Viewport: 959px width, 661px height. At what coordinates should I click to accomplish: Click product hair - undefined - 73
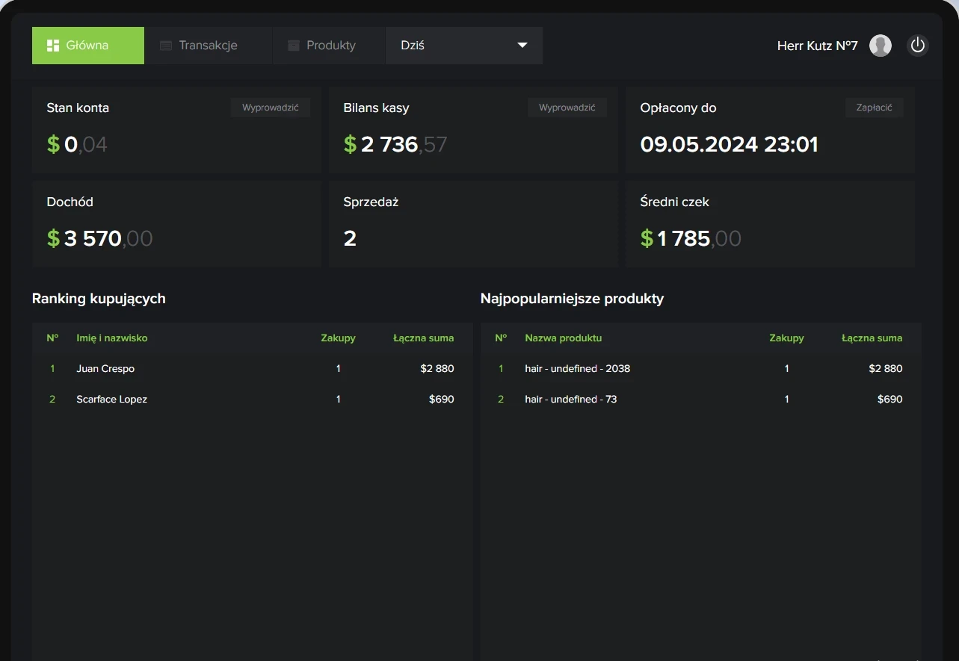tap(570, 399)
